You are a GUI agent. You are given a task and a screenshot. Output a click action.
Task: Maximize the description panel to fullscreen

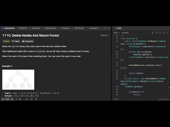105,28
